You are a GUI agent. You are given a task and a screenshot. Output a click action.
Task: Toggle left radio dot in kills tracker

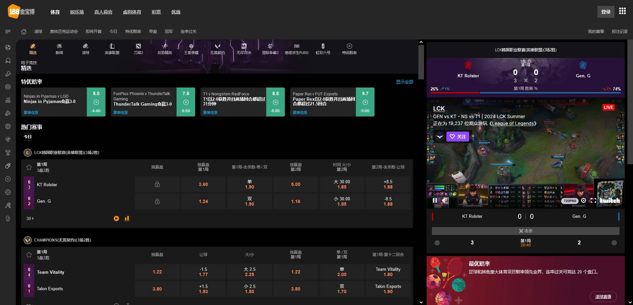pos(437,243)
